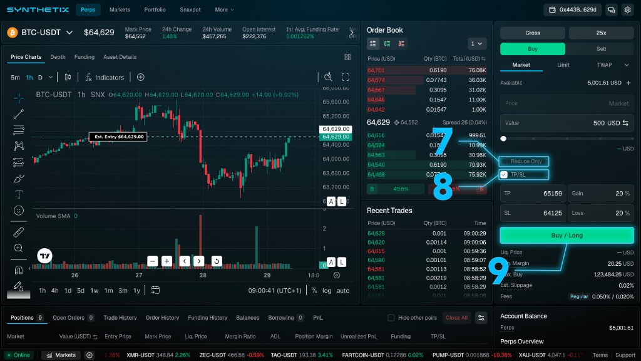This screenshot has width=641, height=361.
Task: Open the Funding chart tab
Action: 85,57
